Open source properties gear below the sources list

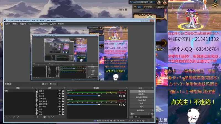44,117
